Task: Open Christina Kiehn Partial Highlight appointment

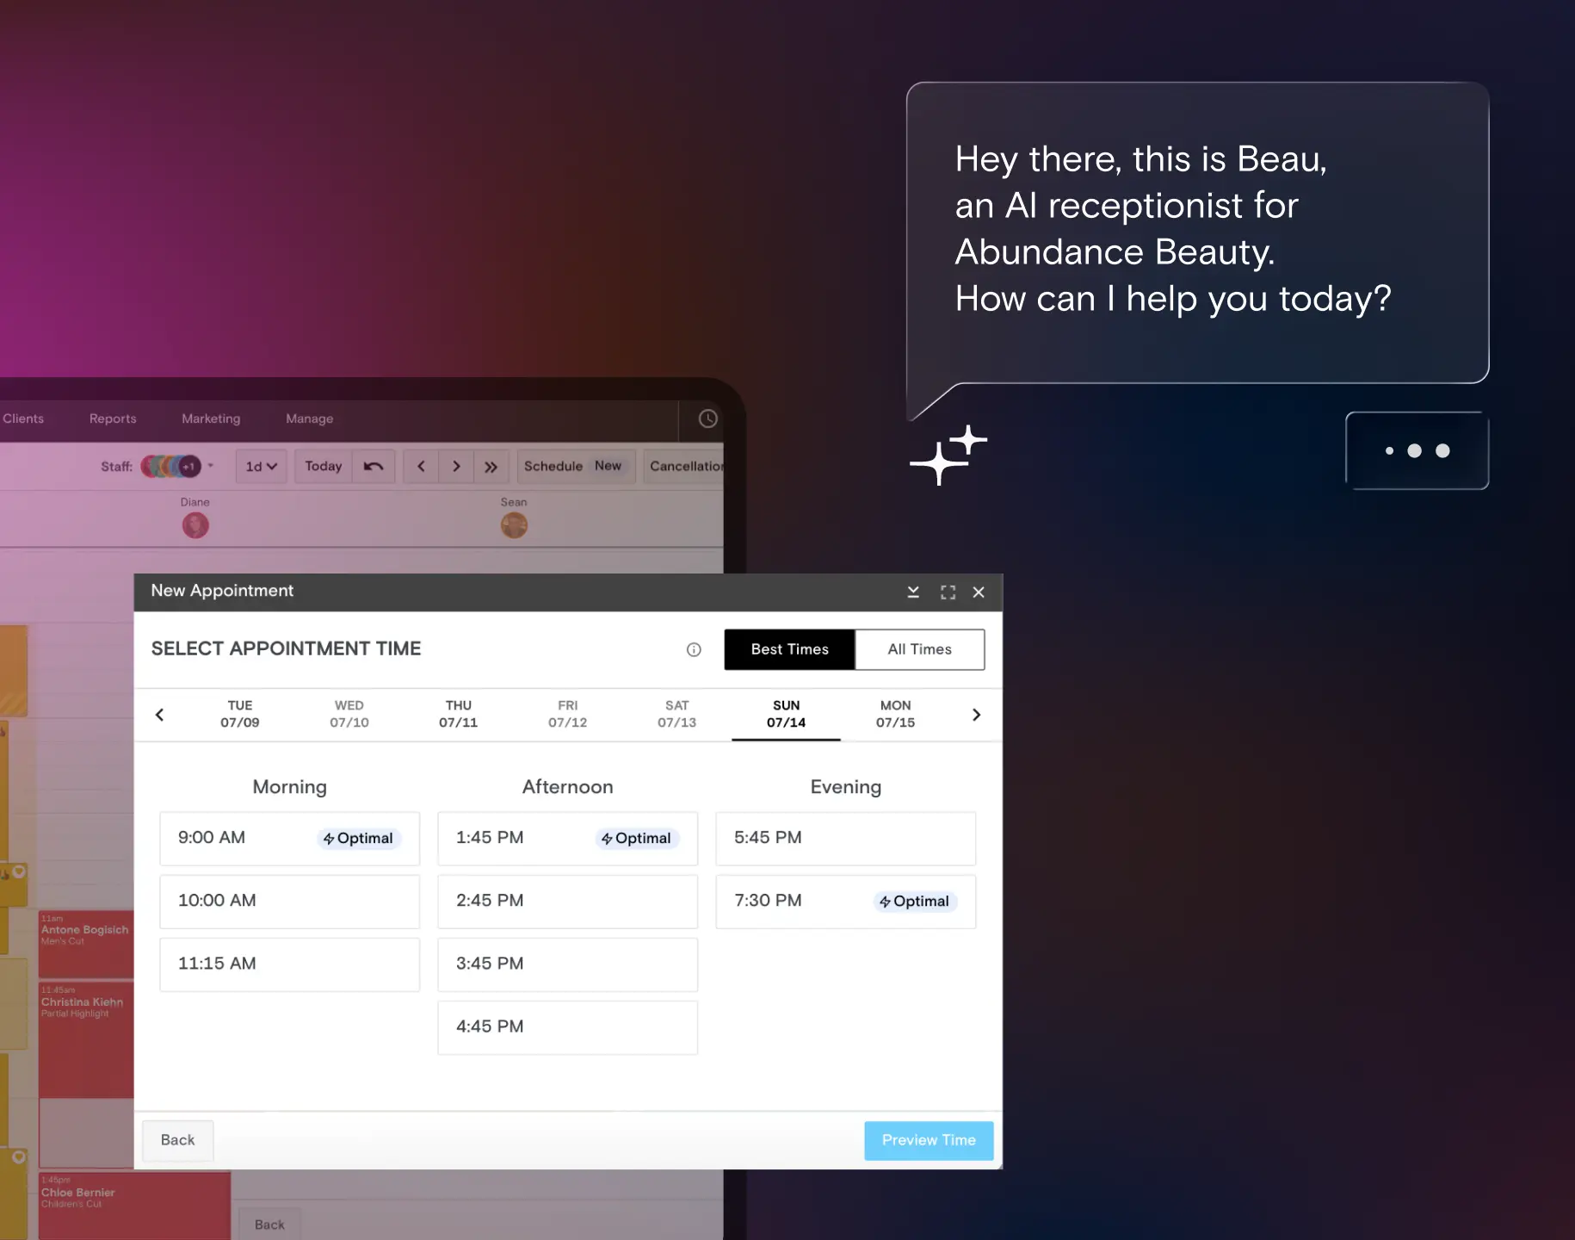Action: pos(86,1039)
